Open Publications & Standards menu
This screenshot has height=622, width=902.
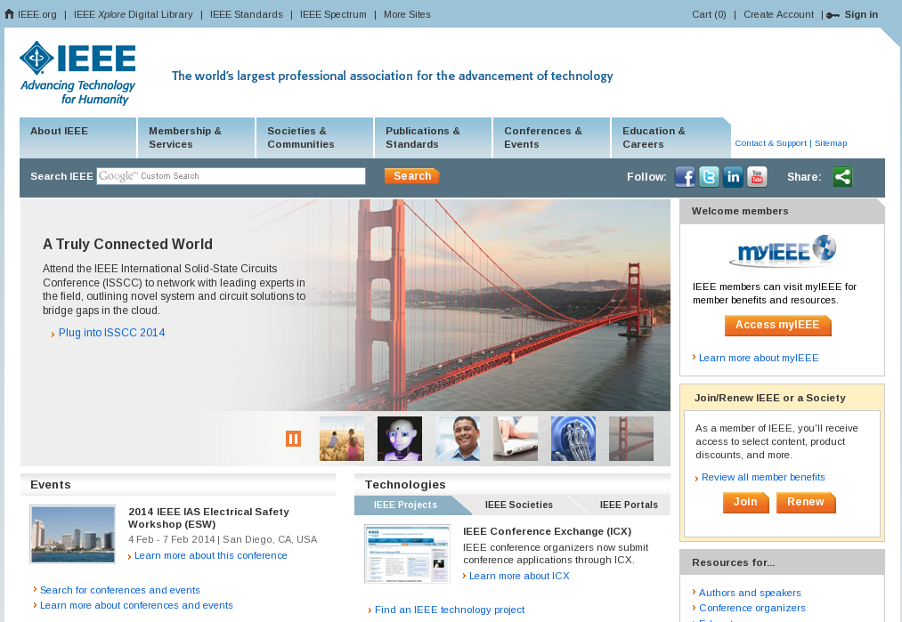click(434, 138)
